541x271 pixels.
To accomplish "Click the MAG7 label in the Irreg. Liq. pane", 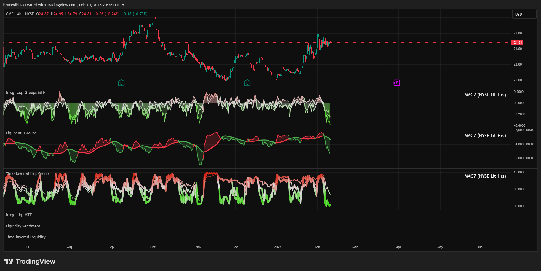I will (x=485, y=95).
